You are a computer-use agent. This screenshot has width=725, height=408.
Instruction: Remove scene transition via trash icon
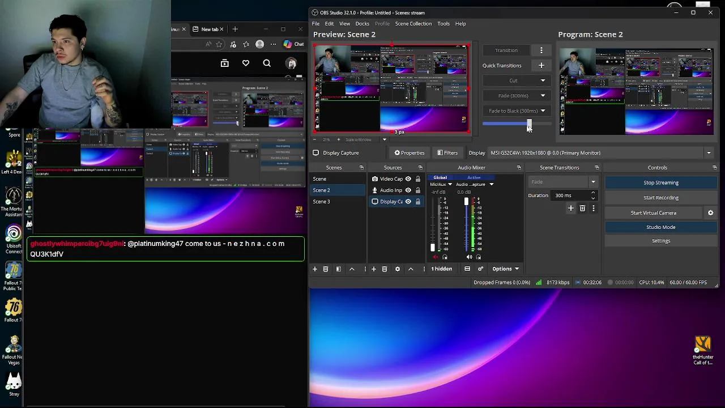coord(582,209)
